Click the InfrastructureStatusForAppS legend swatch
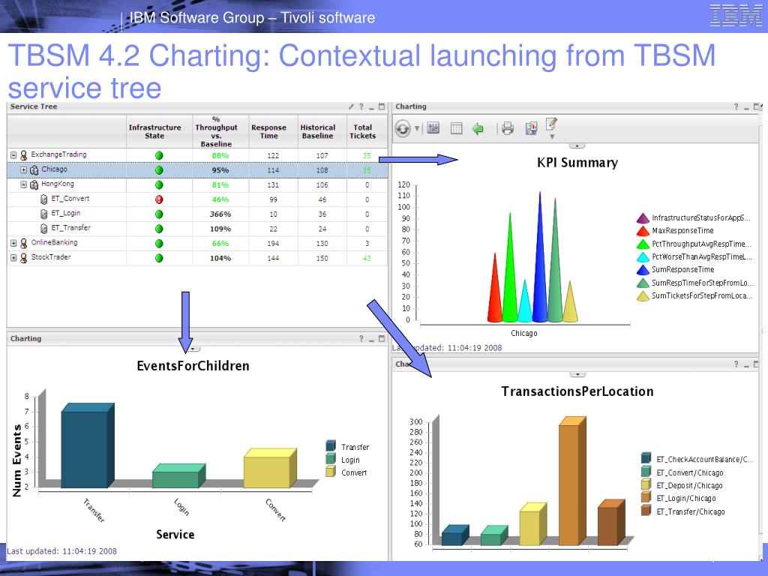Image resolution: width=768 pixels, height=576 pixels. pos(643,218)
